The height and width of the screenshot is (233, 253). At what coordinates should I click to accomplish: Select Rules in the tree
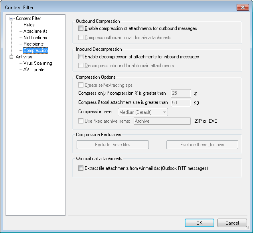tap(29, 25)
